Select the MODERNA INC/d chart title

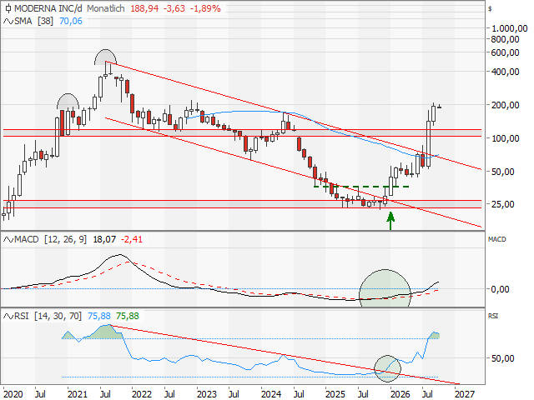click(x=48, y=8)
